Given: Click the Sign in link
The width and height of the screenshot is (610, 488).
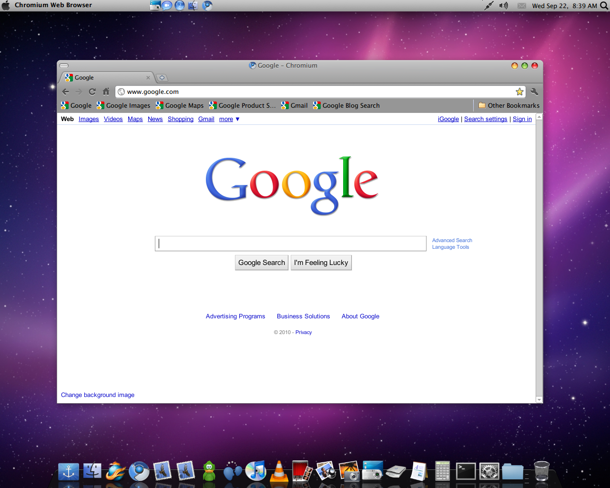Looking at the screenshot, I should click(522, 119).
